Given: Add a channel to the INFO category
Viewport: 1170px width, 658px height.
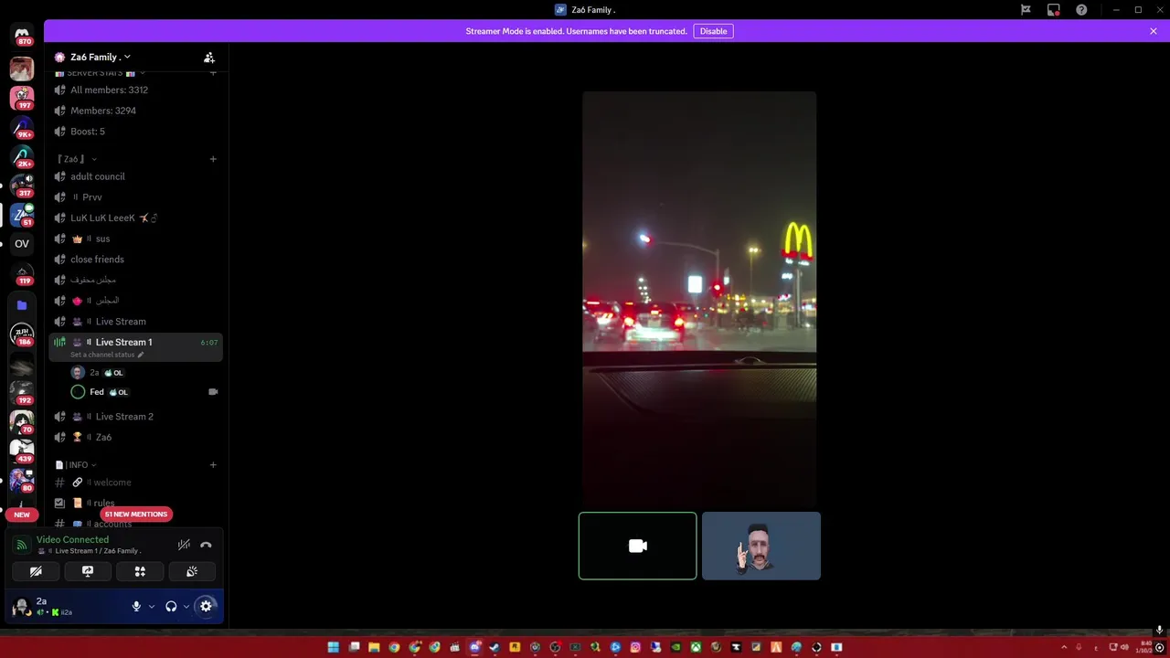Looking at the screenshot, I should click(213, 465).
